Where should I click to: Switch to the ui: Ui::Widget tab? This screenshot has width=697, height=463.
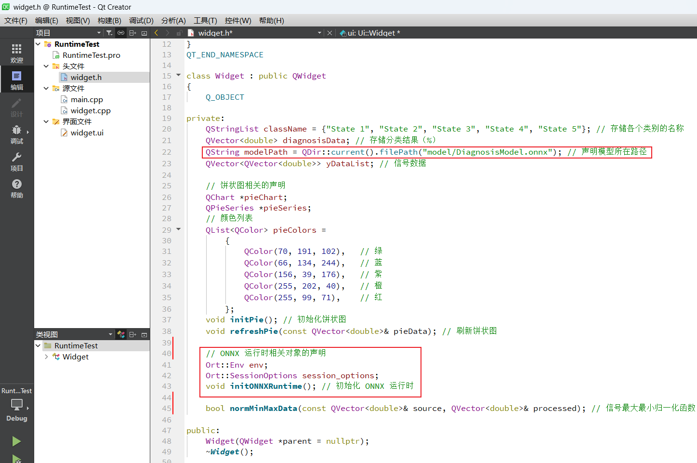point(370,33)
